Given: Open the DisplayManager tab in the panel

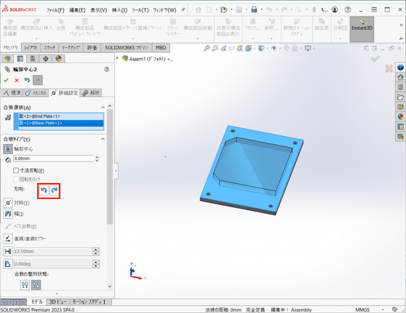Looking at the screenshot, I should pos(58,59).
